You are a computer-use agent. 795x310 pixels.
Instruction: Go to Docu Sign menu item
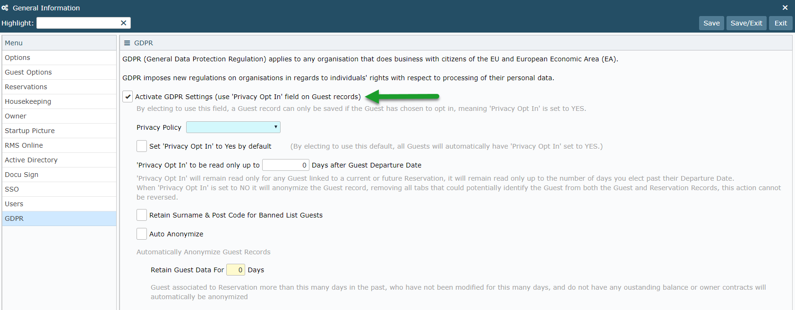(59, 175)
